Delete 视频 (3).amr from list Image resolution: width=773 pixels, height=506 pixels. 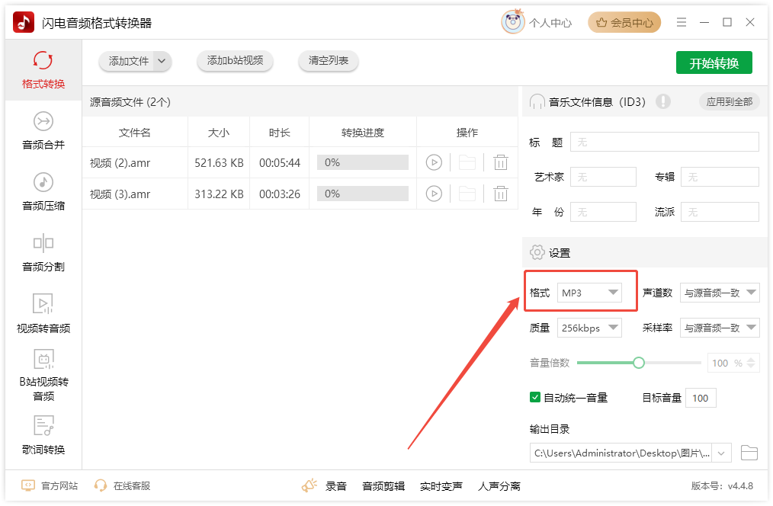500,194
